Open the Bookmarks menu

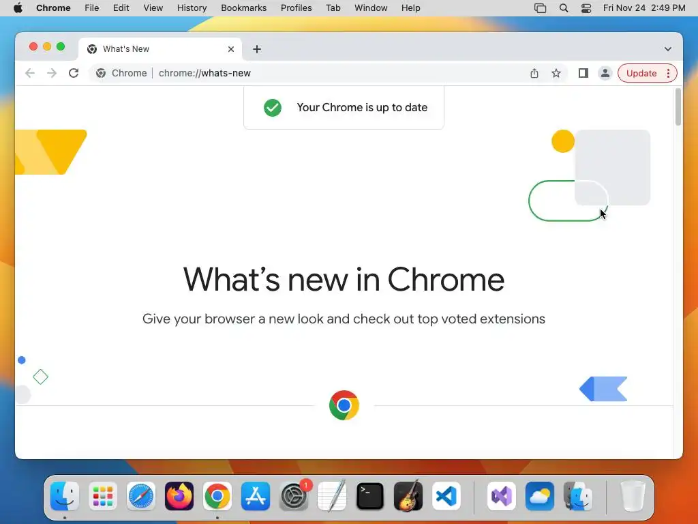click(x=243, y=8)
